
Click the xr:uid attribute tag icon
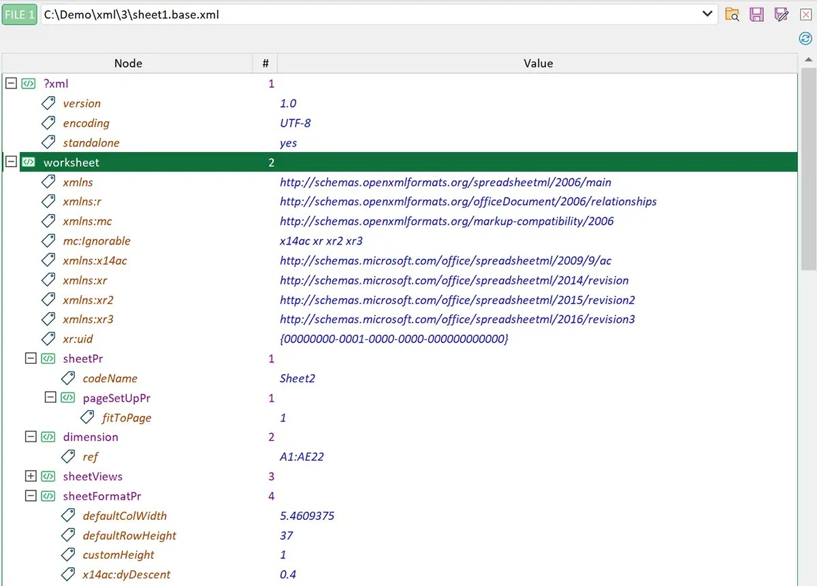point(48,339)
